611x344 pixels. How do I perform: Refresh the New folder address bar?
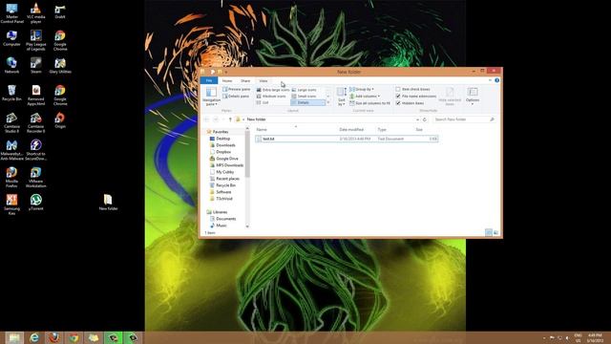pos(425,119)
